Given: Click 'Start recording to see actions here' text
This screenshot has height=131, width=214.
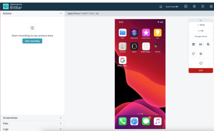Looking at the screenshot, I should point(33,35).
